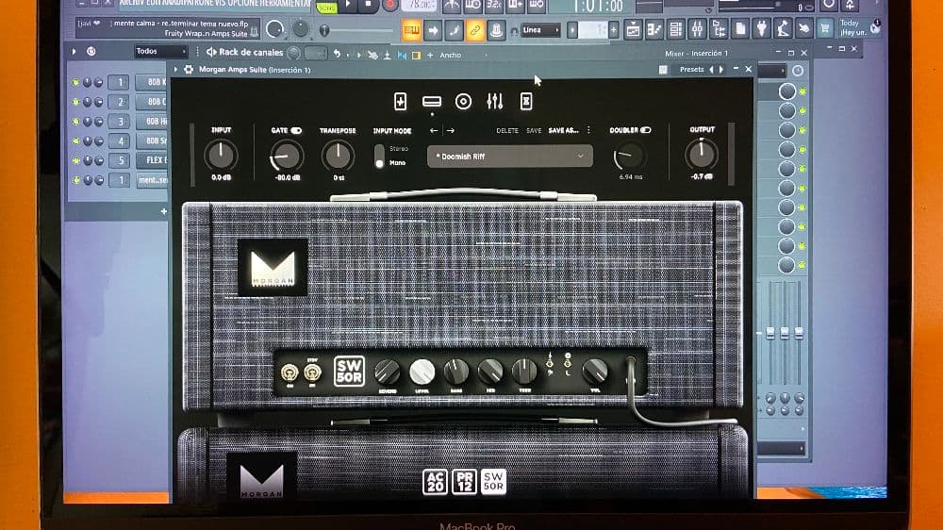Flip the amp standby toggle switch

point(312,373)
